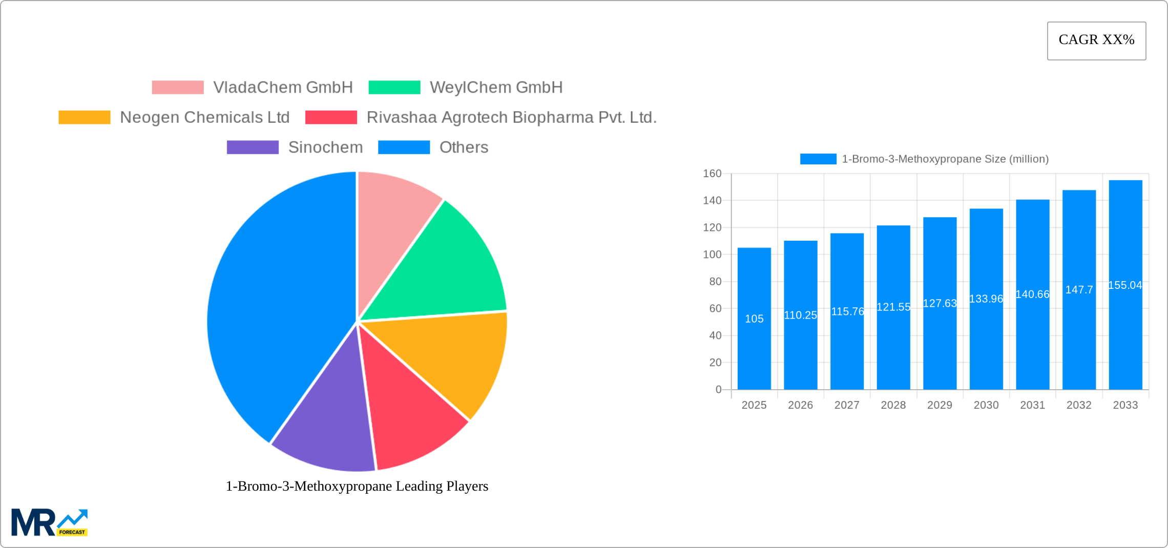The width and height of the screenshot is (1168, 548).
Task: Click the pink VladaChem GmbH legend swatch
Action: pyautogui.click(x=178, y=87)
